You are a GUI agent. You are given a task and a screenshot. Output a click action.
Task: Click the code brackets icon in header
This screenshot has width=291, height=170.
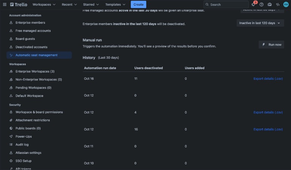278,5
